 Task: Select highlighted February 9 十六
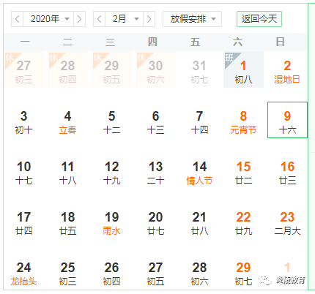tap(287, 120)
